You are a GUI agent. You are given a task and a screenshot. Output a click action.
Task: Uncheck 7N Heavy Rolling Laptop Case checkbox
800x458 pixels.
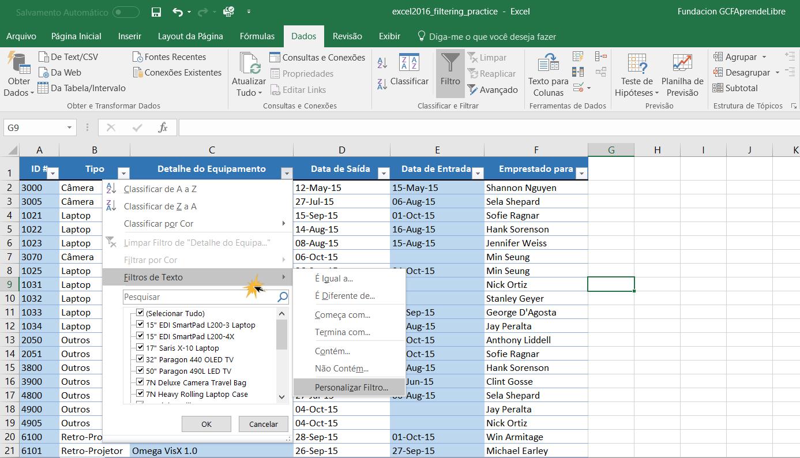tap(140, 394)
